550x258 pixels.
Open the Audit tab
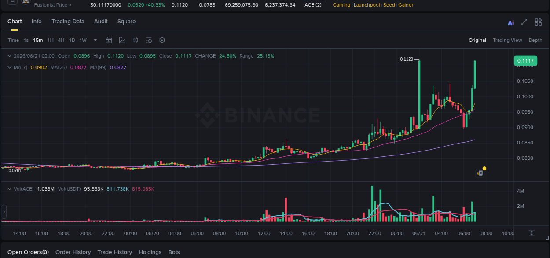[101, 22]
